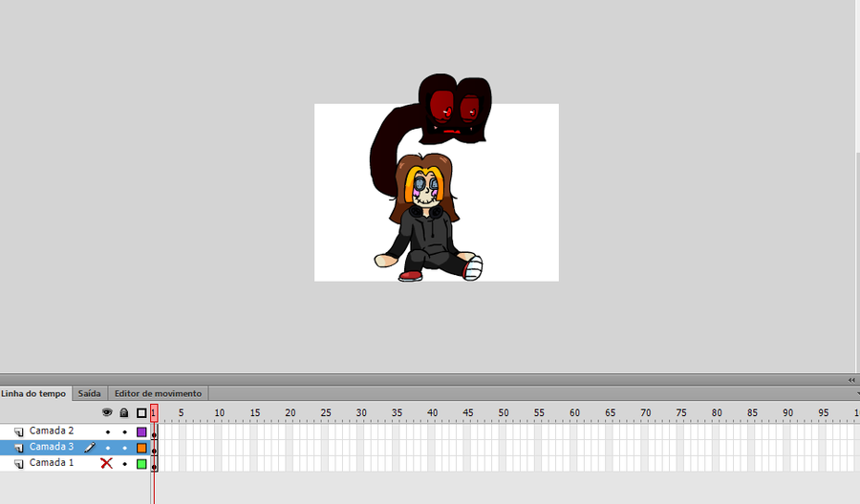Open the Saída tab

90,393
